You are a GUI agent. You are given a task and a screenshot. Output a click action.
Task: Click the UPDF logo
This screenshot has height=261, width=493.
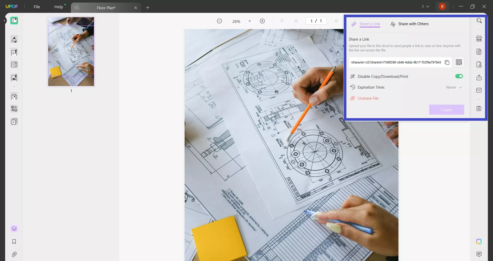point(12,6)
